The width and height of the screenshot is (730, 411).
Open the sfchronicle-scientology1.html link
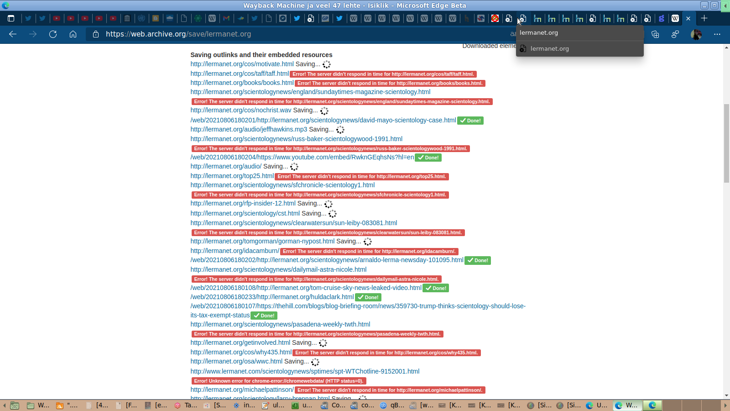click(x=283, y=185)
